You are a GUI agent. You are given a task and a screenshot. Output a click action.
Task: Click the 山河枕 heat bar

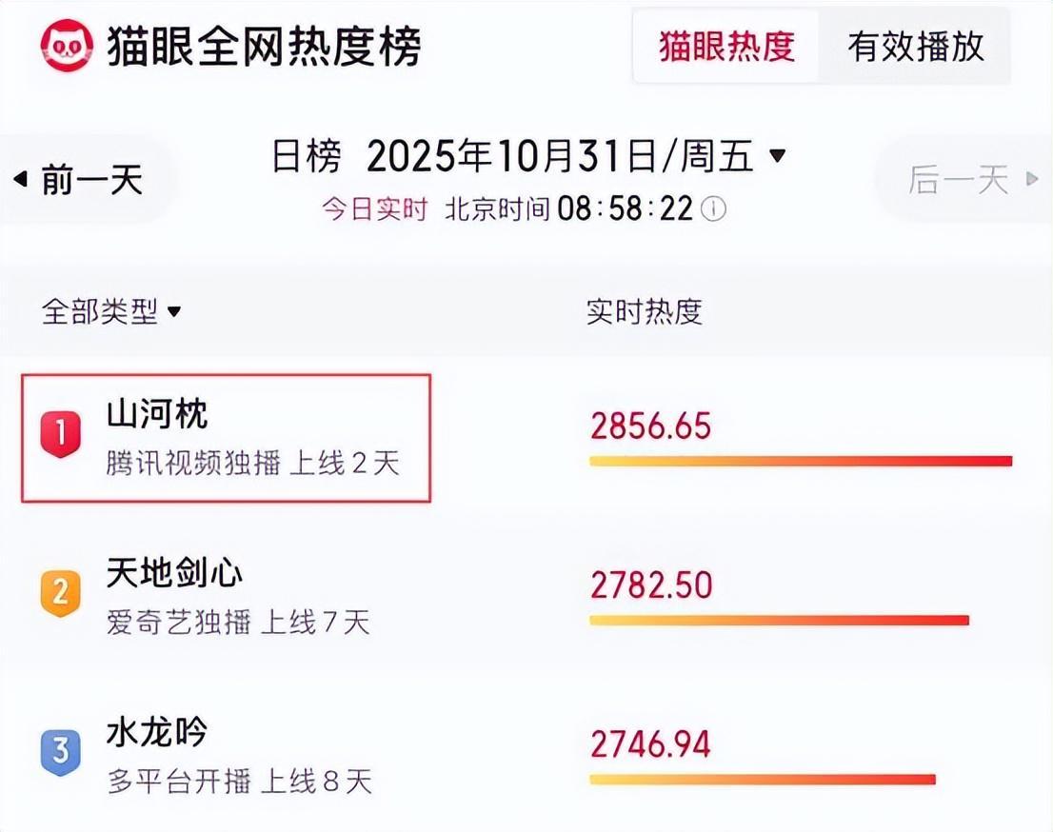coord(800,462)
